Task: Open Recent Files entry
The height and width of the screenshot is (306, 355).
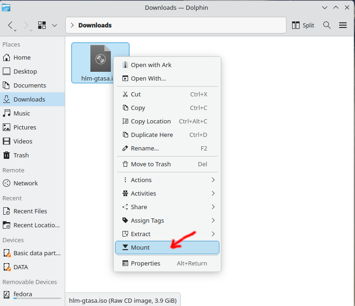Action: tap(32, 211)
